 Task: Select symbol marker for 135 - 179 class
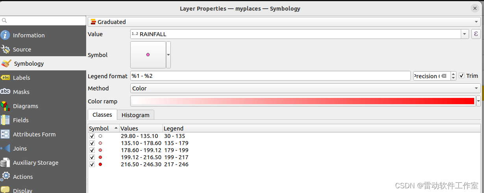(100, 143)
